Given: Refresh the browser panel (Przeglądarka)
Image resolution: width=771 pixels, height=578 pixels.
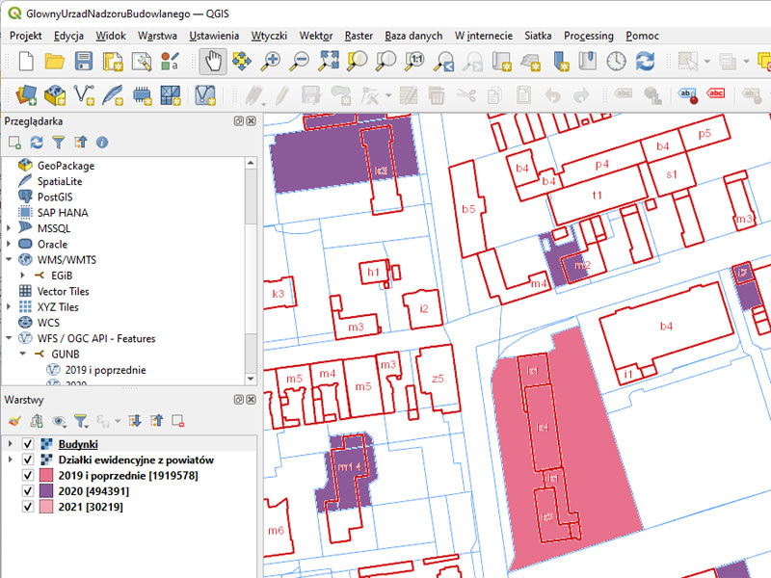Looking at the screenshot, I should click(x=37, y=143).
